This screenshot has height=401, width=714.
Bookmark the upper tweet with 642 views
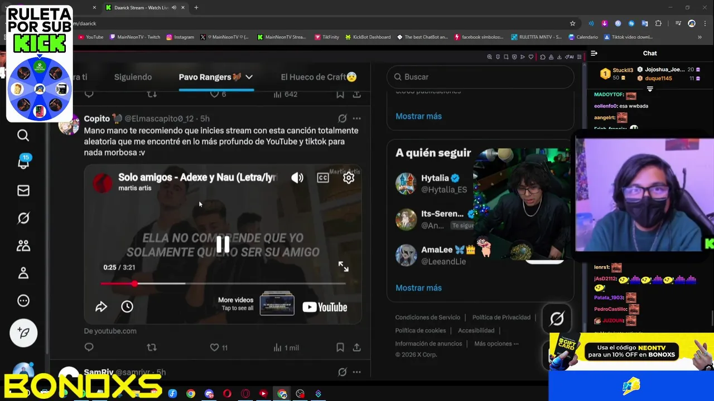point(340,95)
